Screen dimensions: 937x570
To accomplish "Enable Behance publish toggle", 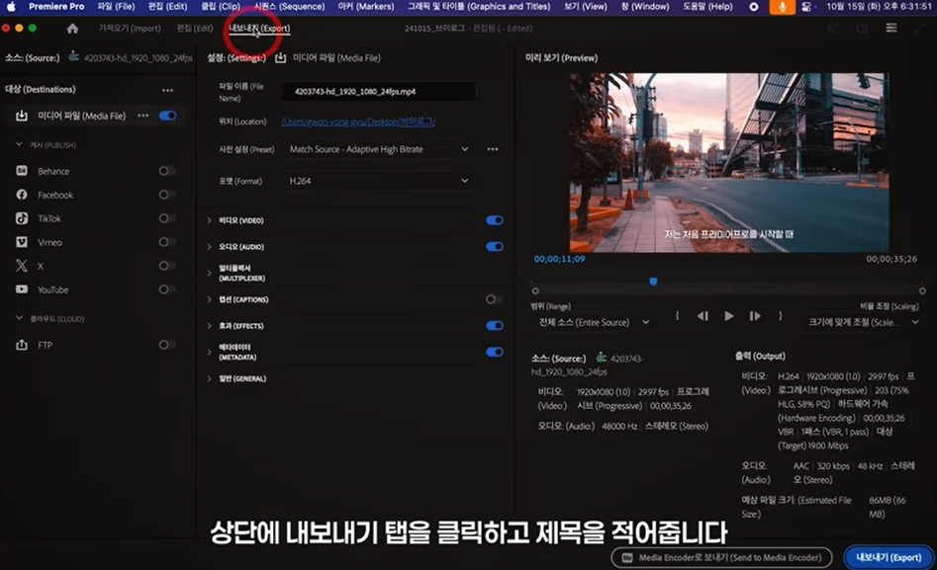I will (167, 171).
